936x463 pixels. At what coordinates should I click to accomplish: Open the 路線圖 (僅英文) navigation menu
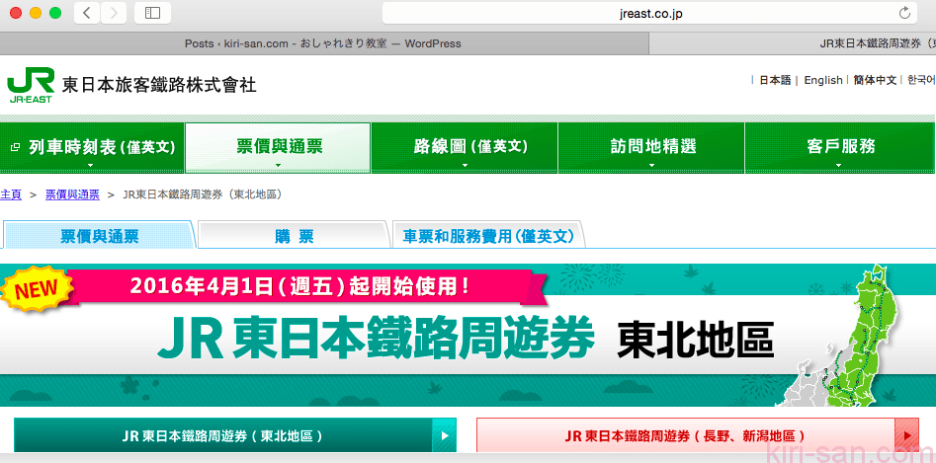465,148
